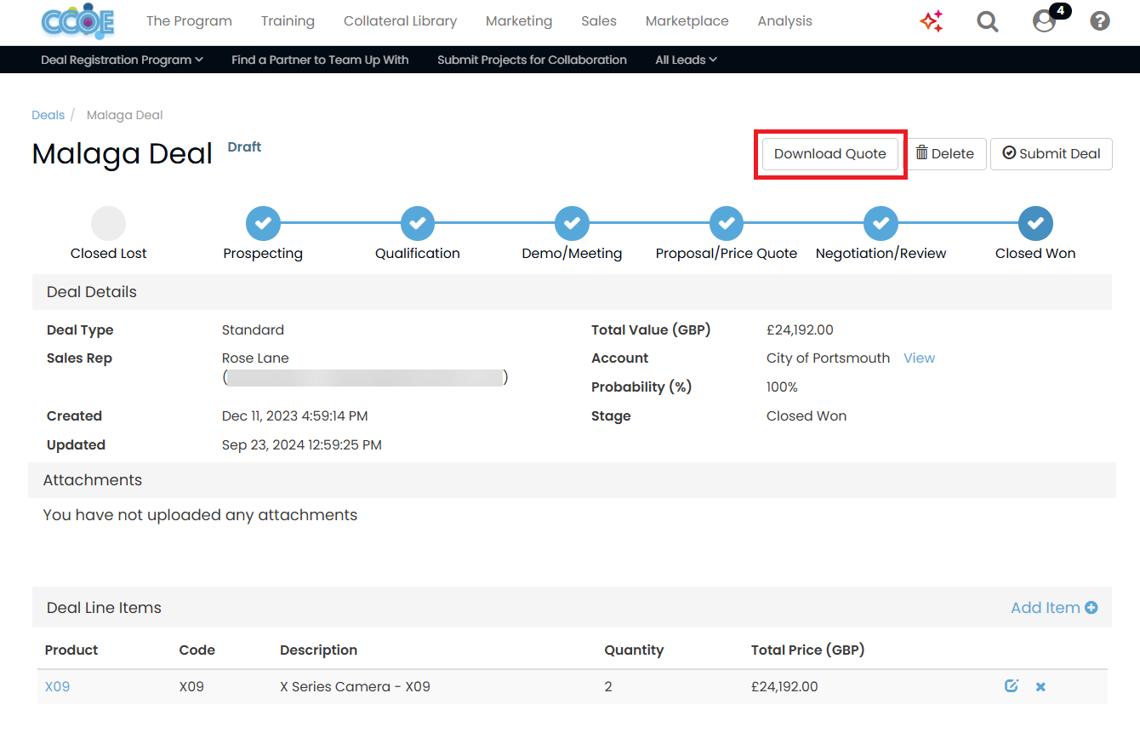Click the Total Value £24,192.00 in Deal Details
1140x739 pixels.
pos(800,330)
